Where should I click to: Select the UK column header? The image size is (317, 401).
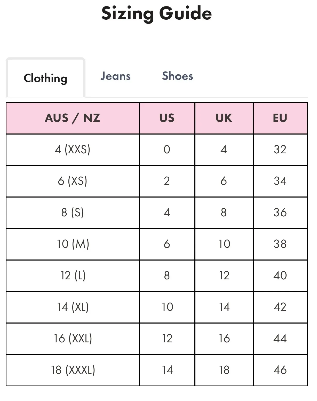click(224, 118)
